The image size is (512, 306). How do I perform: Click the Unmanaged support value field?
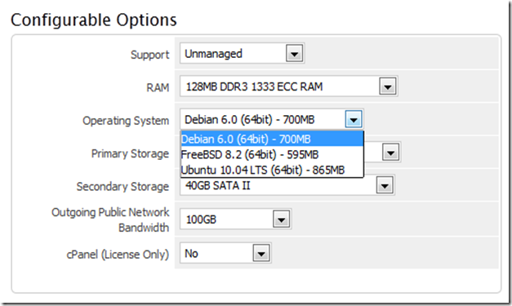[242, 54]
